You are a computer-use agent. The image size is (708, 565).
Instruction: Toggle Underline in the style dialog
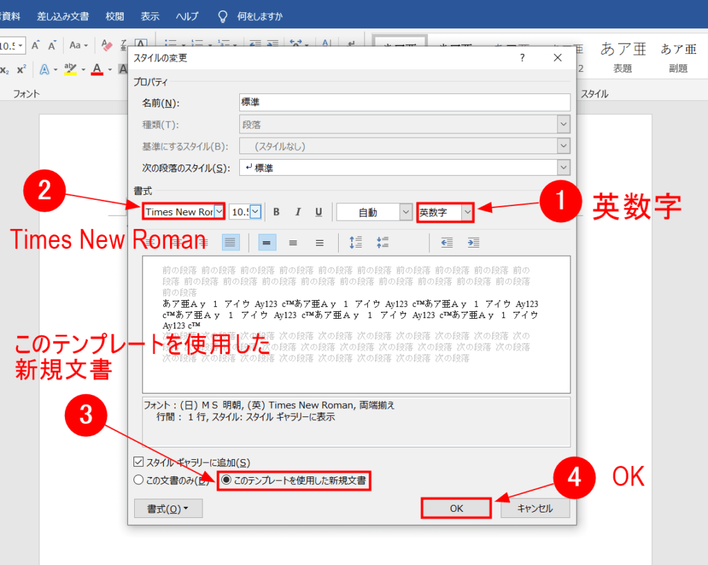pos(319,212)
